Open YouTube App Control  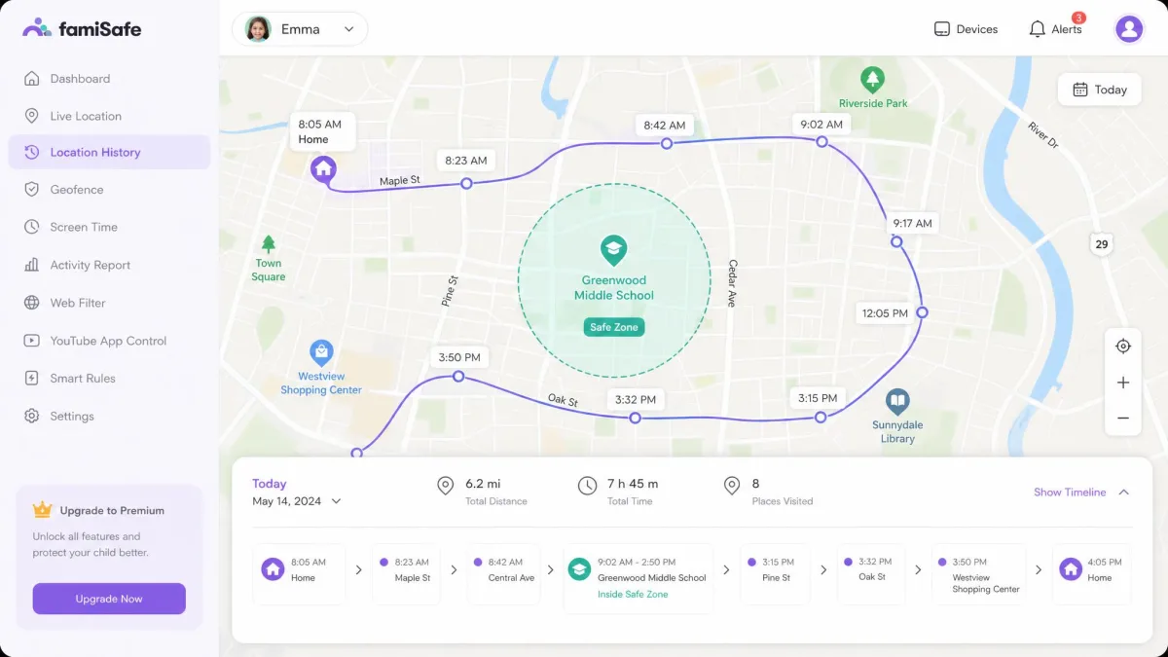(x=109, y=341)
